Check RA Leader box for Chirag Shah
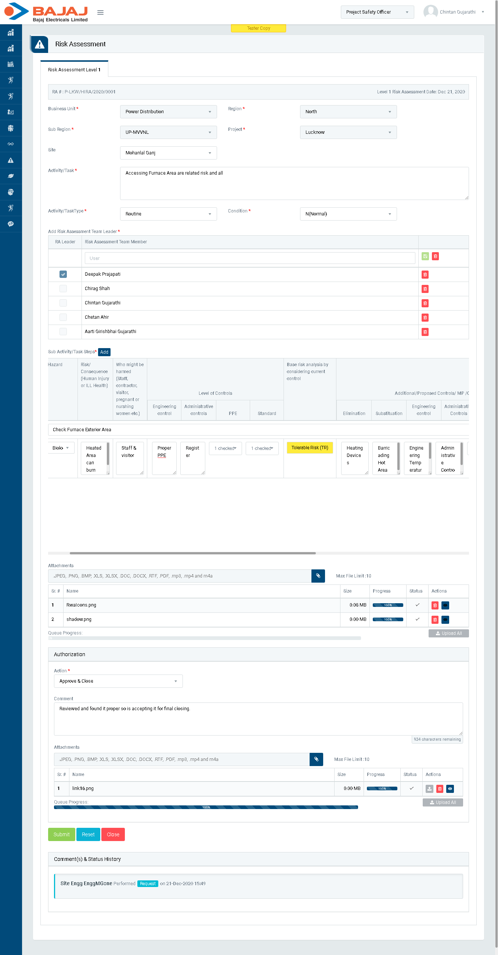Viewport: 498px width, 955px height. tap(63, 289)
